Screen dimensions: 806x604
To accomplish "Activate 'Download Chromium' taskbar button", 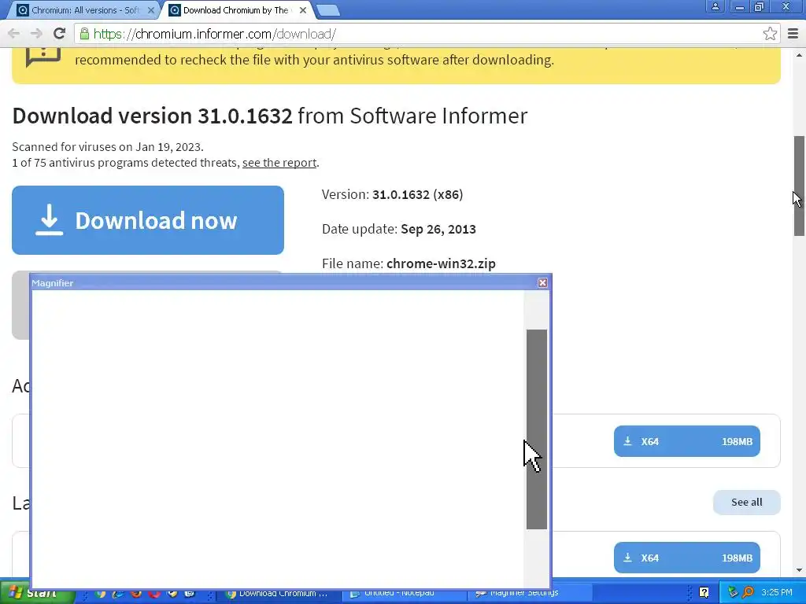I will [280, 594].
